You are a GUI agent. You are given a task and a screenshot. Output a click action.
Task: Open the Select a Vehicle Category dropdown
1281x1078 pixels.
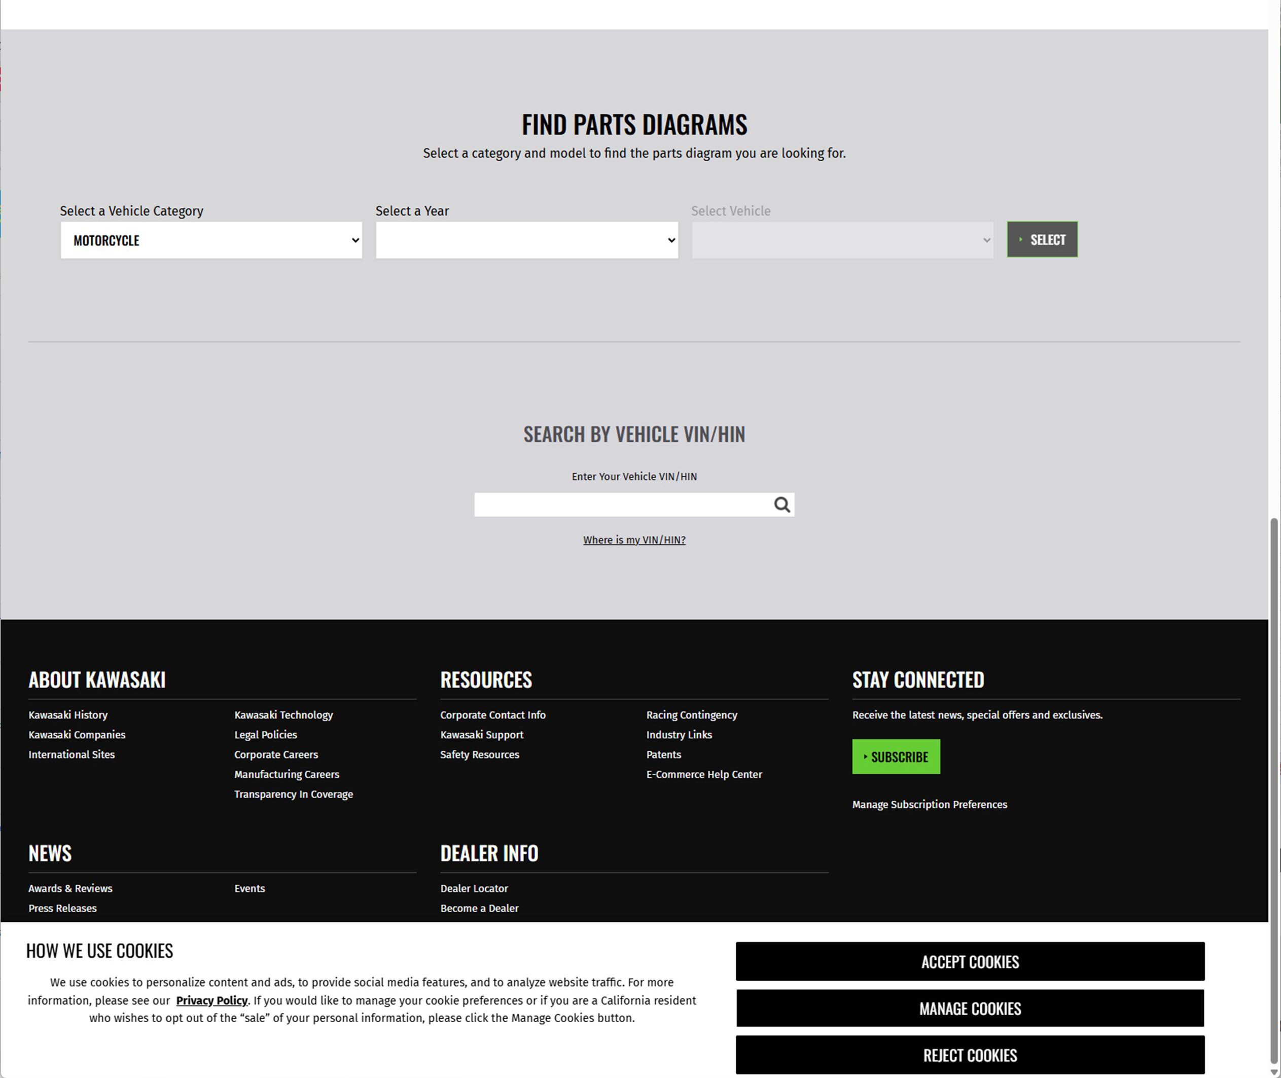(211, 240)
